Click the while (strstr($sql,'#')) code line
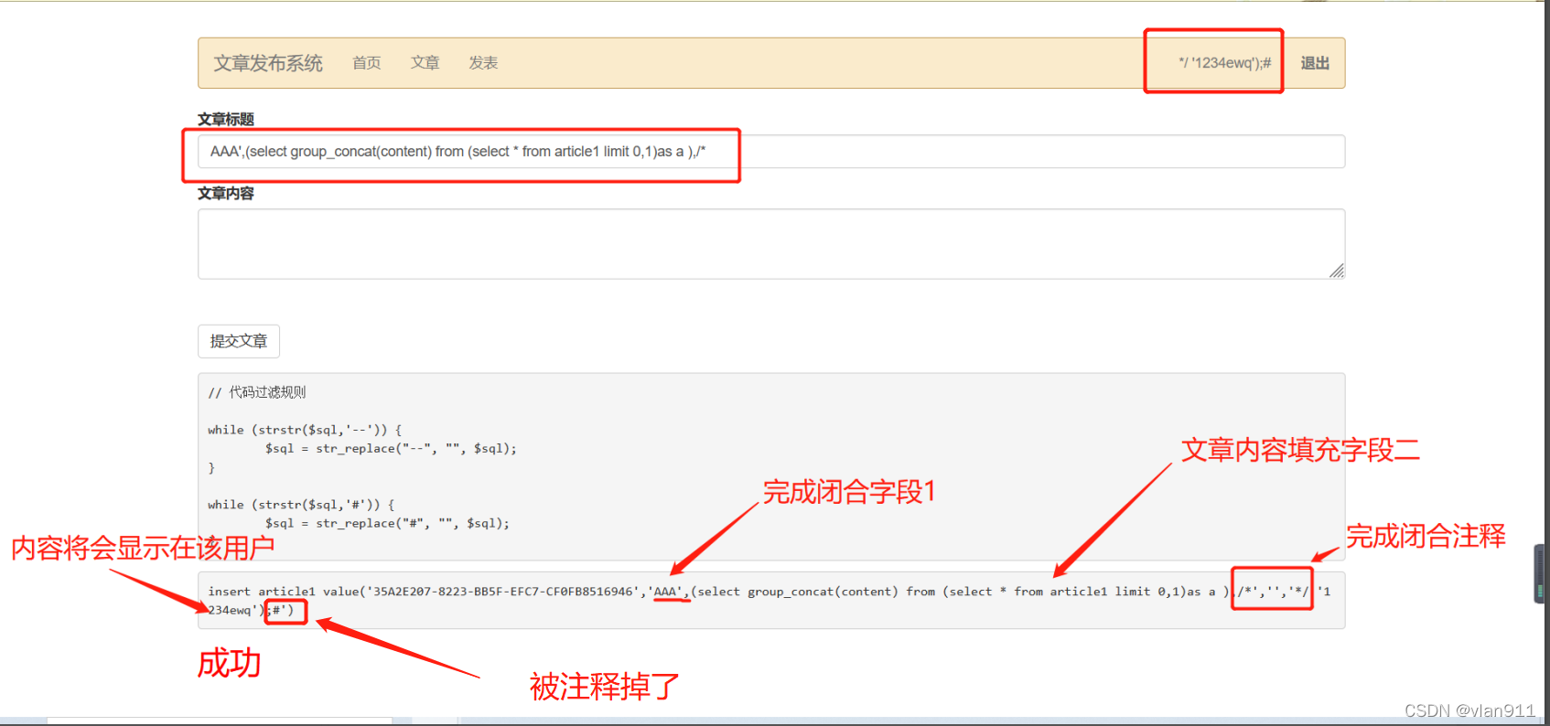1550x726 pixels. click(301, 505)
